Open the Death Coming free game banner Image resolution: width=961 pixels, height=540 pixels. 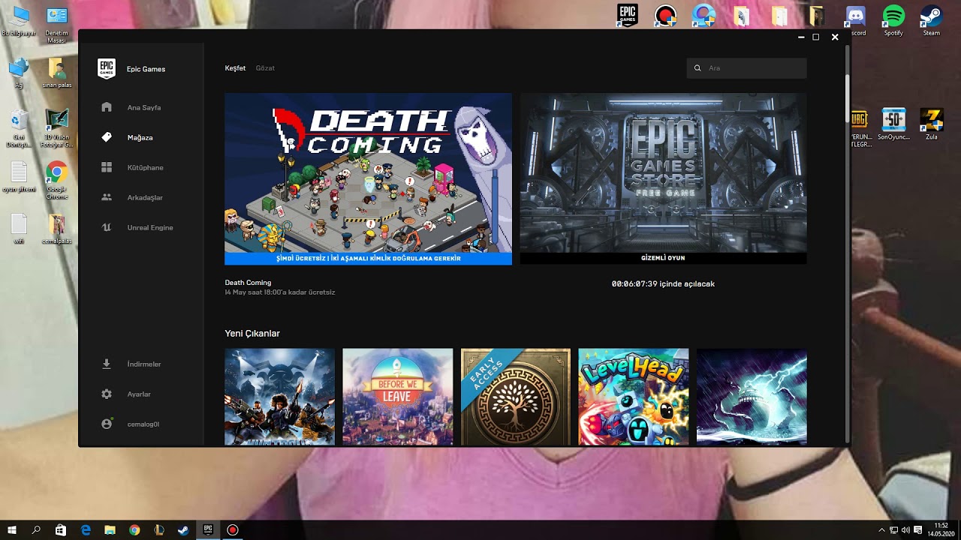(x=368, y=178)
